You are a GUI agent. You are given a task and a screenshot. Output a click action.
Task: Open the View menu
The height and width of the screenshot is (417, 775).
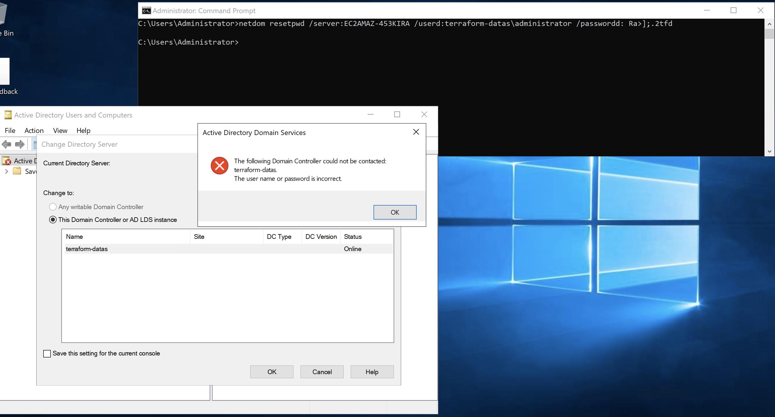(x=60, y=131)
